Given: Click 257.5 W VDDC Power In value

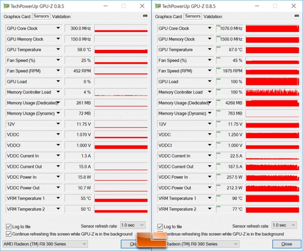Looking at the screenshot, I should point(230,177).
